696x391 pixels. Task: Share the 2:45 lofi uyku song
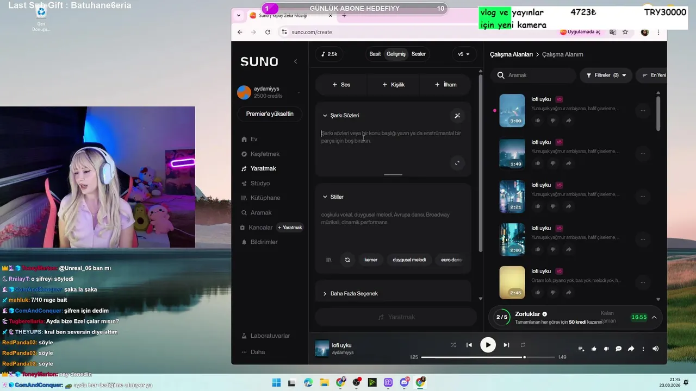[x=568, y=292]
